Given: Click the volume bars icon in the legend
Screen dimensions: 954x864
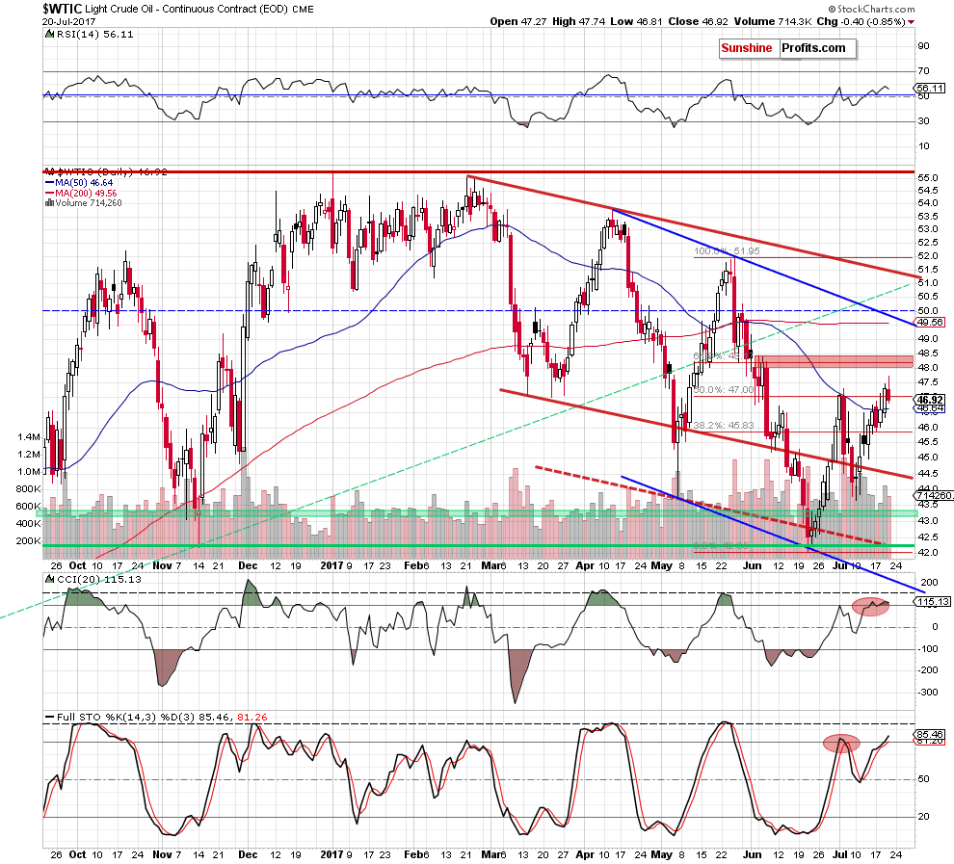Looking at the screenshot, I should 49,203.
